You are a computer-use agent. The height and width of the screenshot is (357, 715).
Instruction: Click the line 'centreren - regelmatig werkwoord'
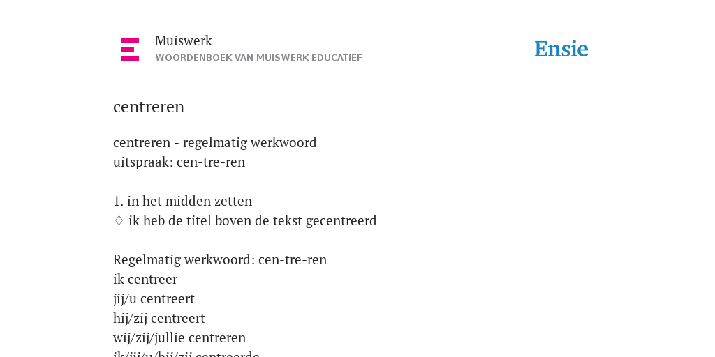[215, 142]
